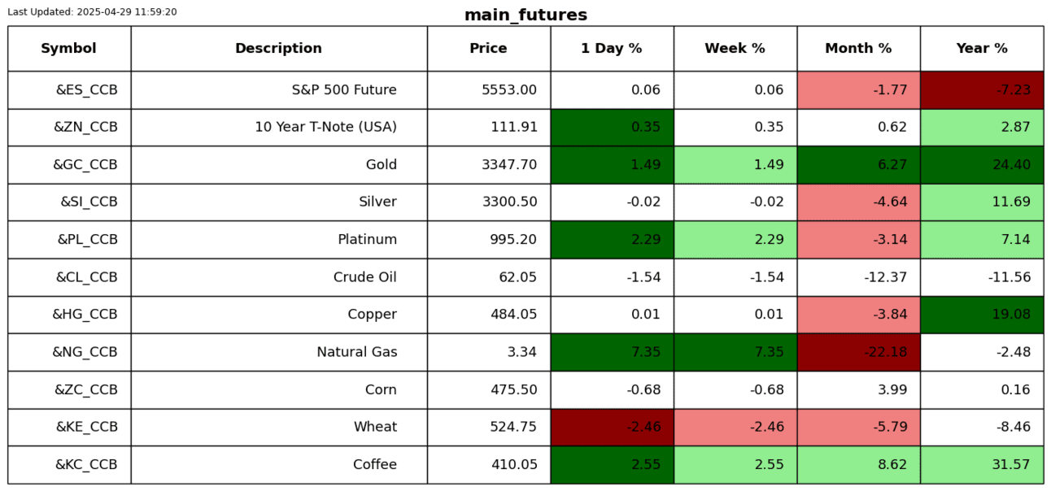This screenshot has height=491, width=1051.
Task: Click the Last Updated timestamp text
Action: tap(92, 12)
